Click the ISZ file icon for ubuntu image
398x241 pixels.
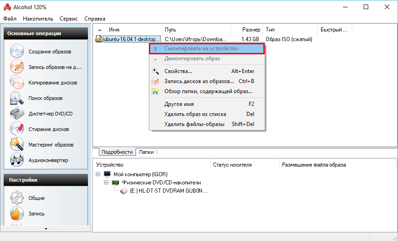98,39
